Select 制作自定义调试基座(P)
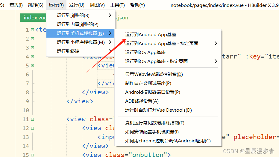This screenshot has width=279, height=157. pos(168,83)
